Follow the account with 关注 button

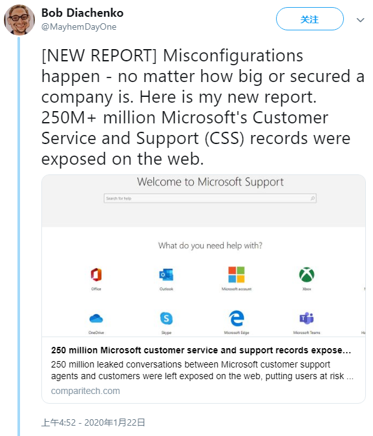[x=310, y=19]
